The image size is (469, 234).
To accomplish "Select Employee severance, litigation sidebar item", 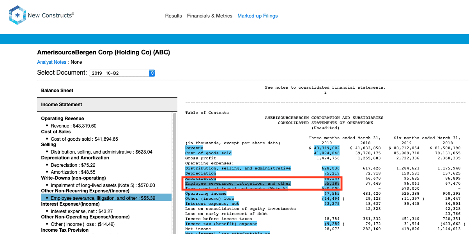I will click(x=106, y=198).
